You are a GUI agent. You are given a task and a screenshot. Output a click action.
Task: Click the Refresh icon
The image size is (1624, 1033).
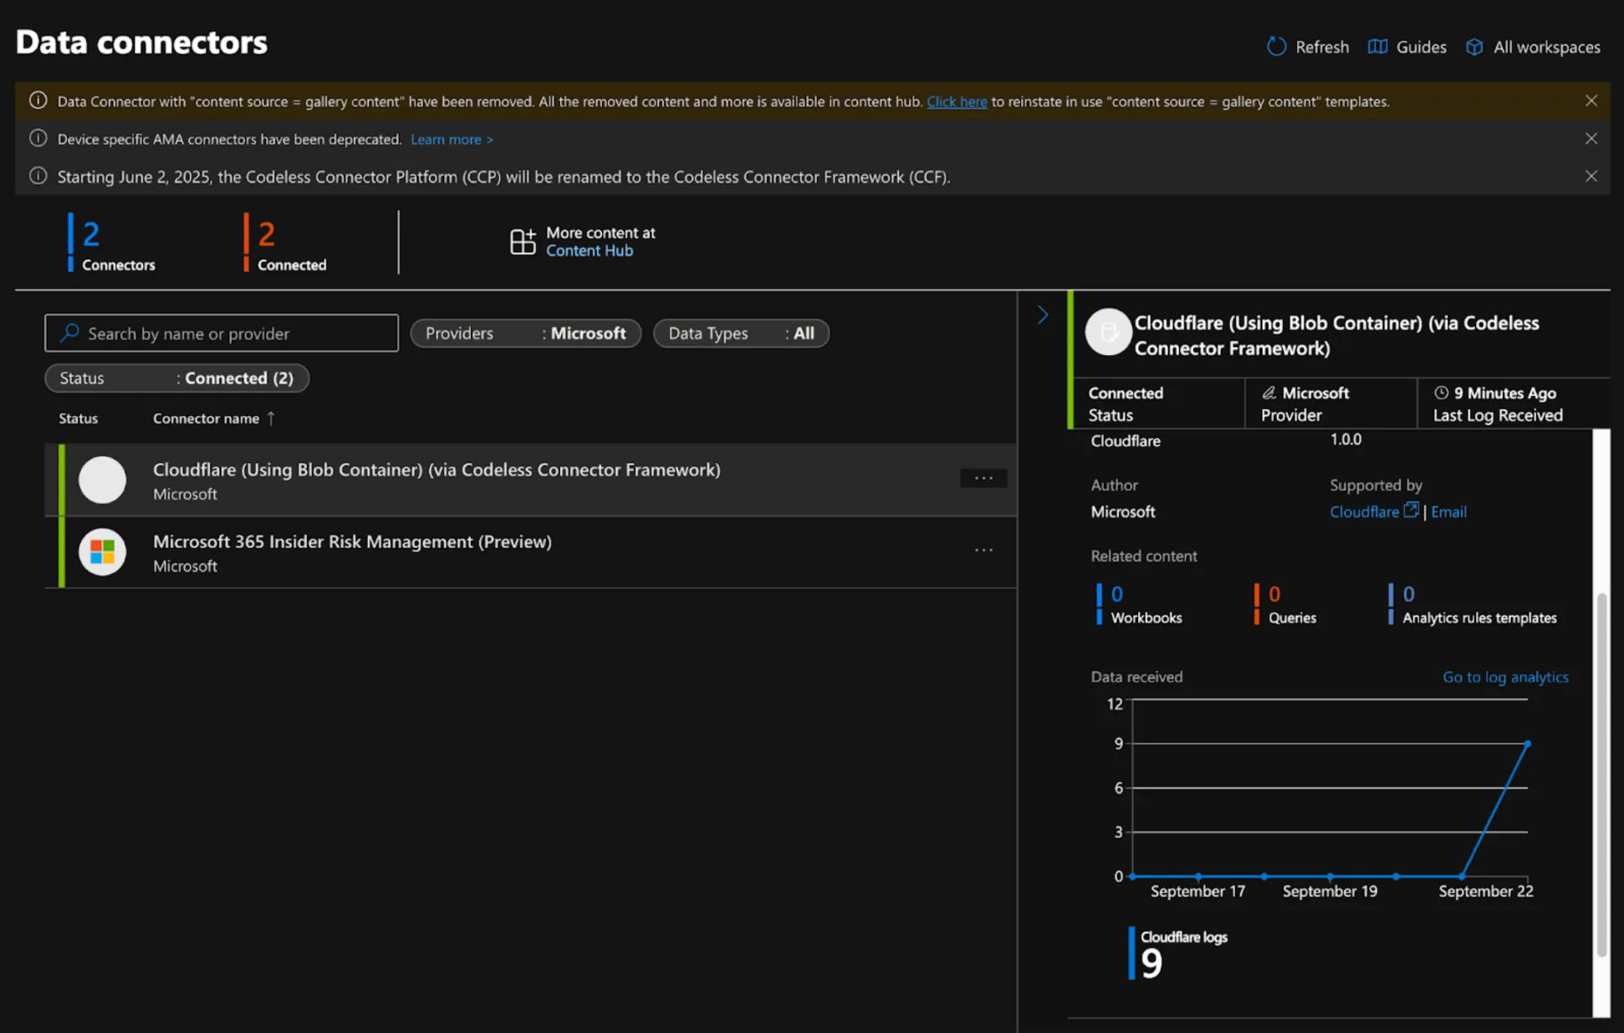point(1276,47)
